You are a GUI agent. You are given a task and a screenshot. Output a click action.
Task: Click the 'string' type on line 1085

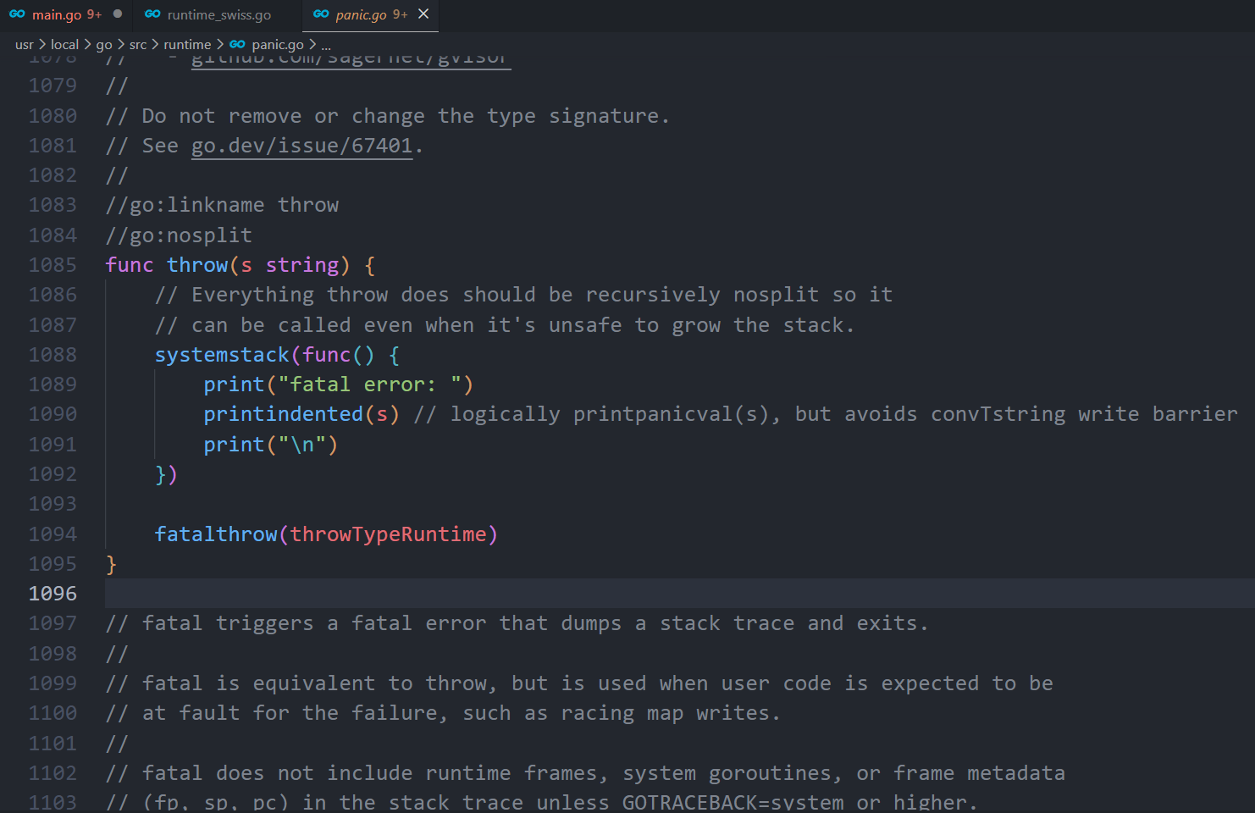[x=302, y=265]
